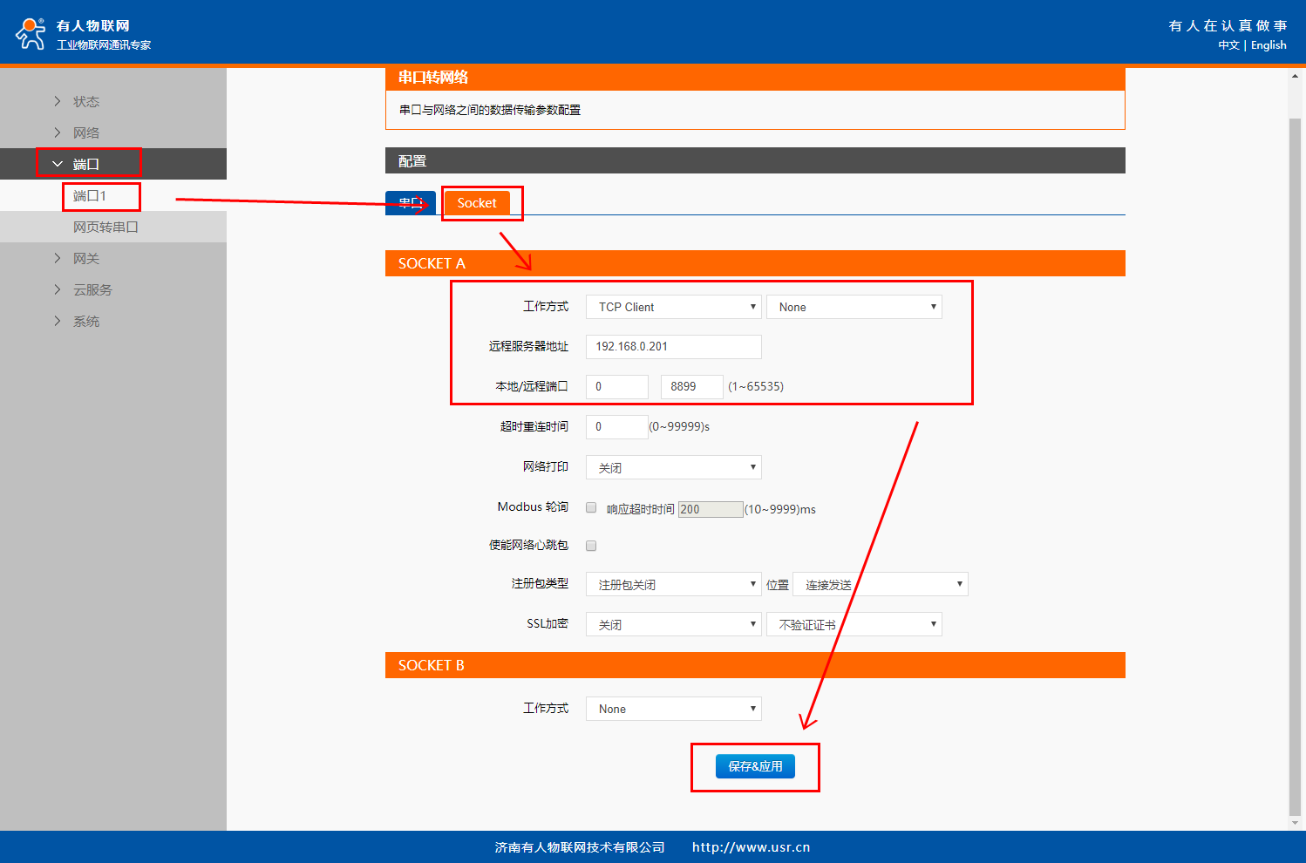The width and height of the screenshot is (1306, 863).
Task: Click the USR IOT company logo
Action: point(31,33)
